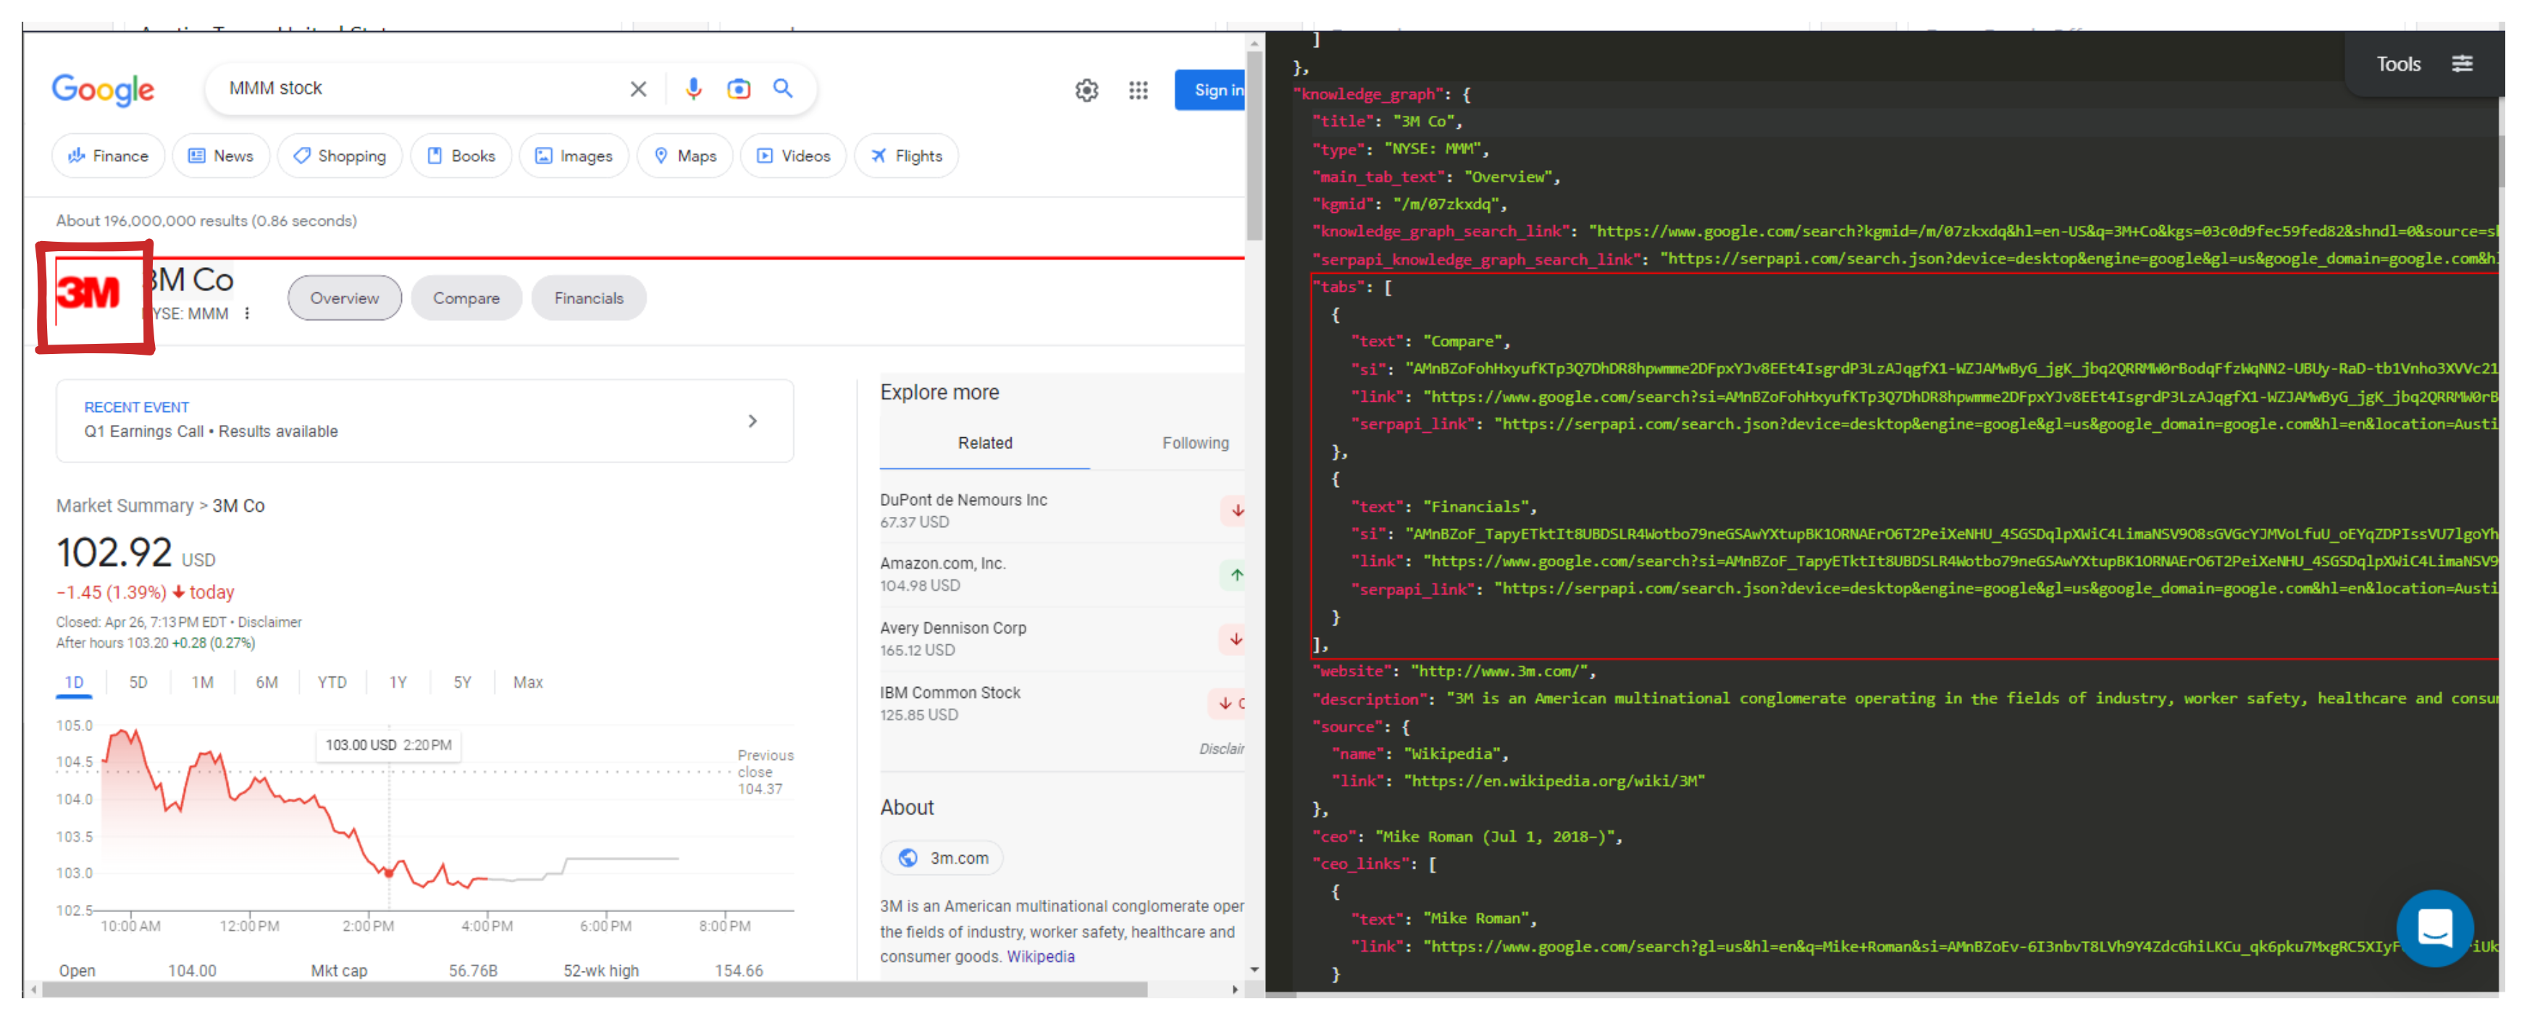Clear the search box with X icon
Image resolution: width=2527 pixels, height=1020 pixels.
(637, 89)
